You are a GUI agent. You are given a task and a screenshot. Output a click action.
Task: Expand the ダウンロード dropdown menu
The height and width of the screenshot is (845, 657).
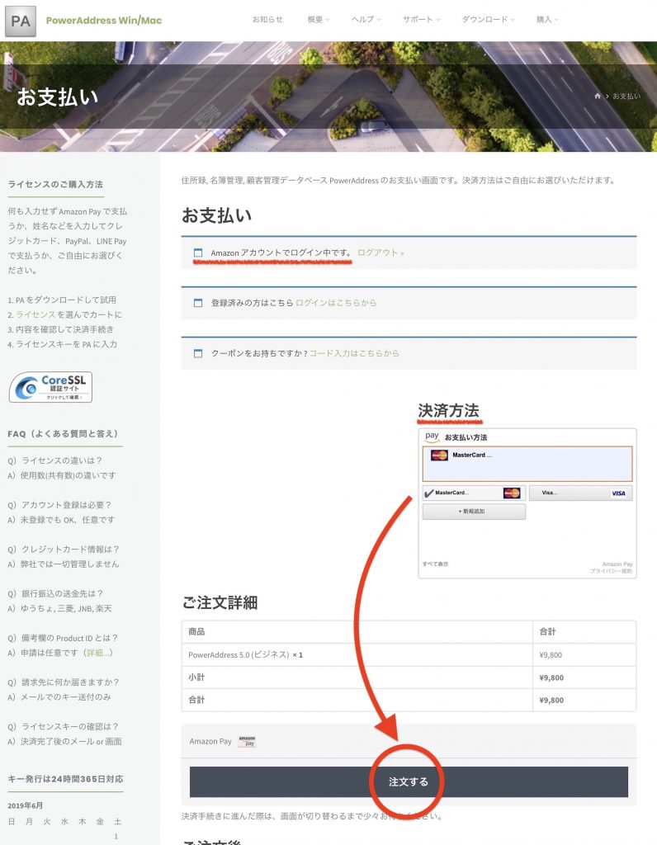[x=489, y=20]
